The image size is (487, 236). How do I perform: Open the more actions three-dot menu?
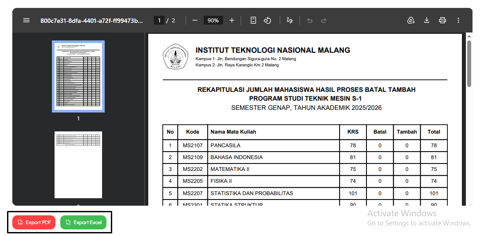click(x=458, y=21)
